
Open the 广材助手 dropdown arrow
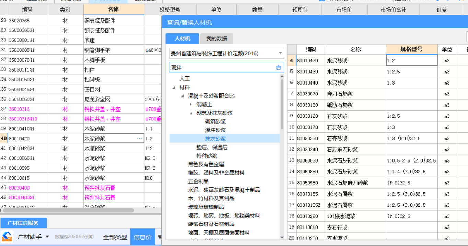click(x=47, y=237)
